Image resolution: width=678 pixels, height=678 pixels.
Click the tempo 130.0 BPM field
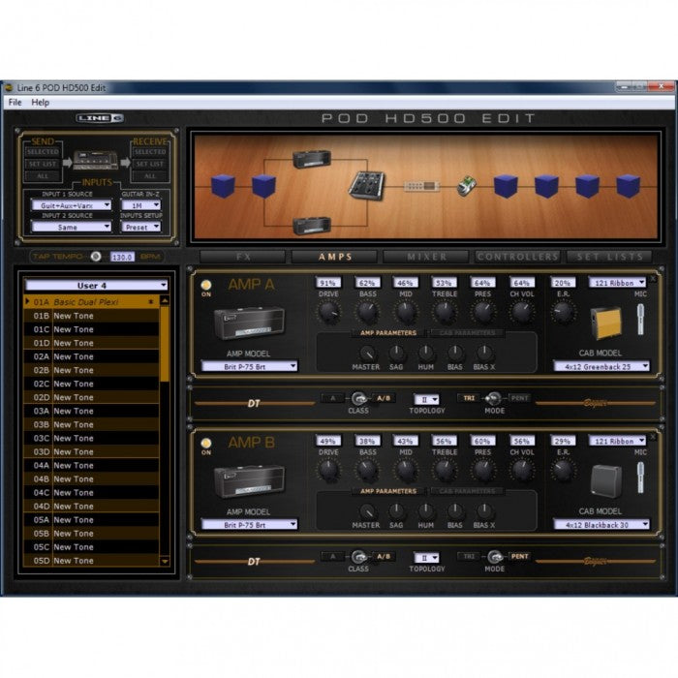point(122,257)
